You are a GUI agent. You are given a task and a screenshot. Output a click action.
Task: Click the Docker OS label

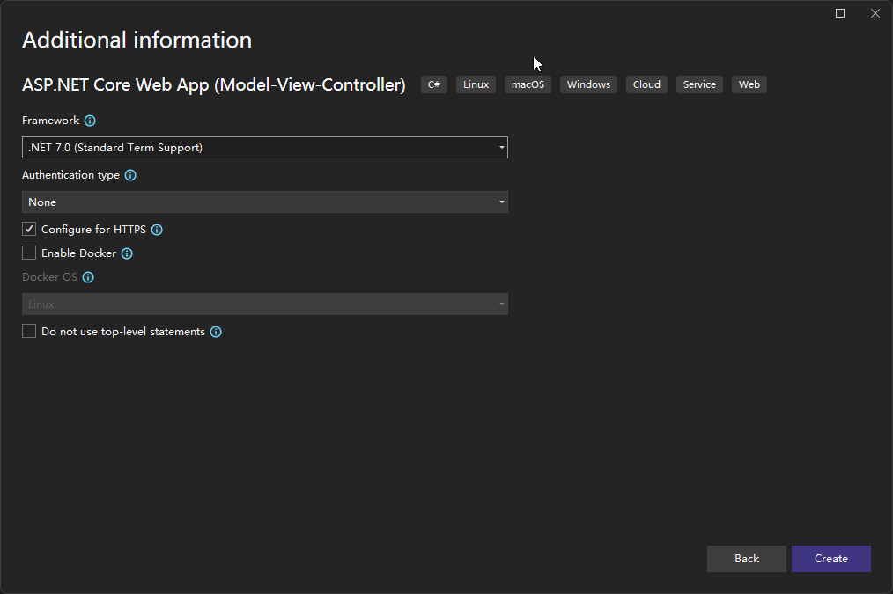49,278
